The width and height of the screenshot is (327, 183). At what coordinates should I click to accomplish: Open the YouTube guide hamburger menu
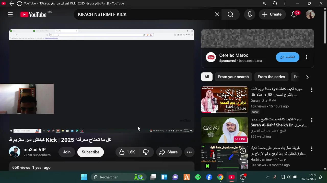(x=10, y=14)
